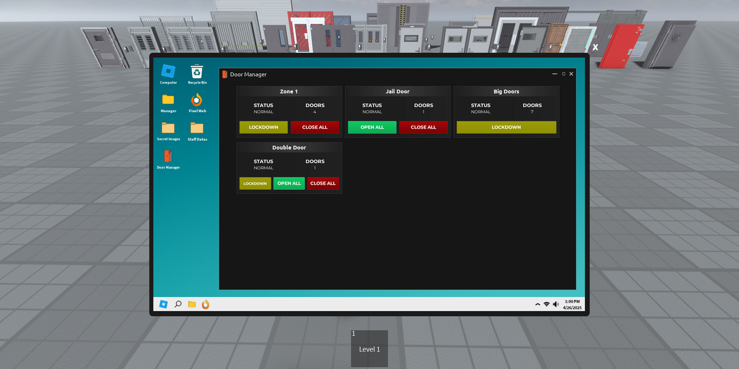This screenshot has height=369, width=739.
Task: Click the Zone 1 LOCKDOWN button
Action: coord(264,127)
